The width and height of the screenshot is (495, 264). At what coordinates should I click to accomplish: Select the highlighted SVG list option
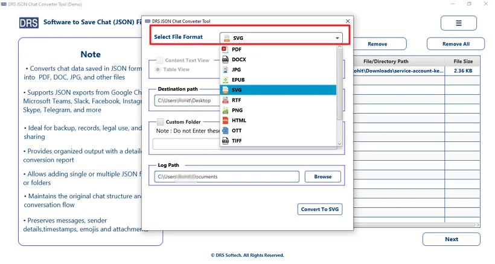(278, 90)
